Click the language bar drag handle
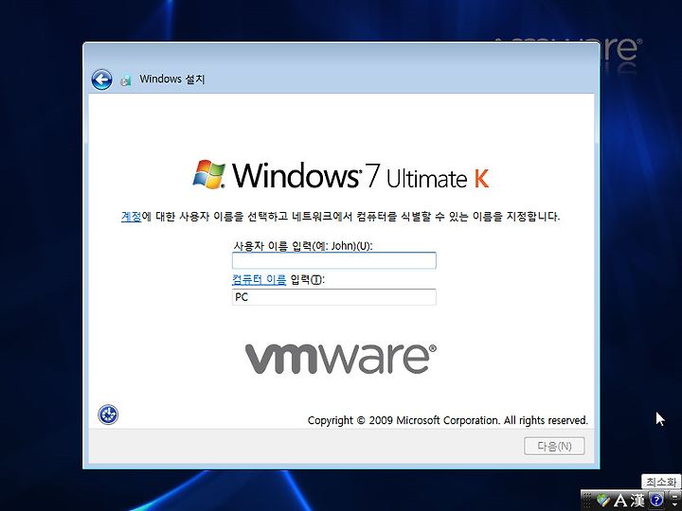Viewport: 682px width, 511px height. point(587,501)
